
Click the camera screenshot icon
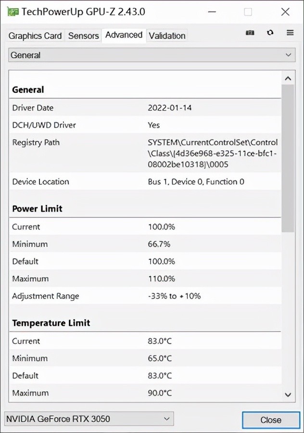pyautogui.click(x=250, y=33)
